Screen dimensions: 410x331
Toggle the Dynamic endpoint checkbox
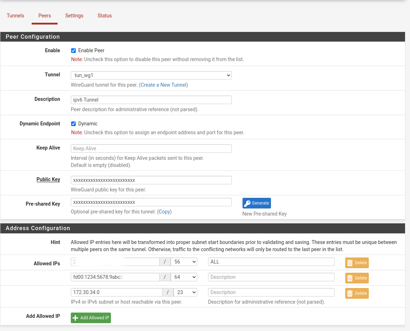pos(73,124)
